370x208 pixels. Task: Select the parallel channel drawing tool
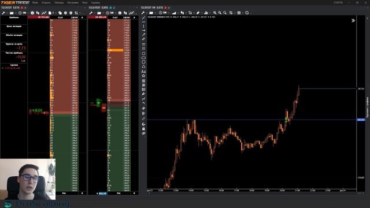coord(143,39)
